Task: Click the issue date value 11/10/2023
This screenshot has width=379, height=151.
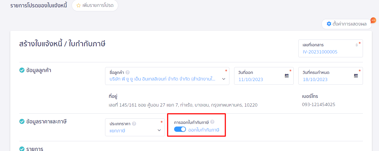Action: (251, 79)
